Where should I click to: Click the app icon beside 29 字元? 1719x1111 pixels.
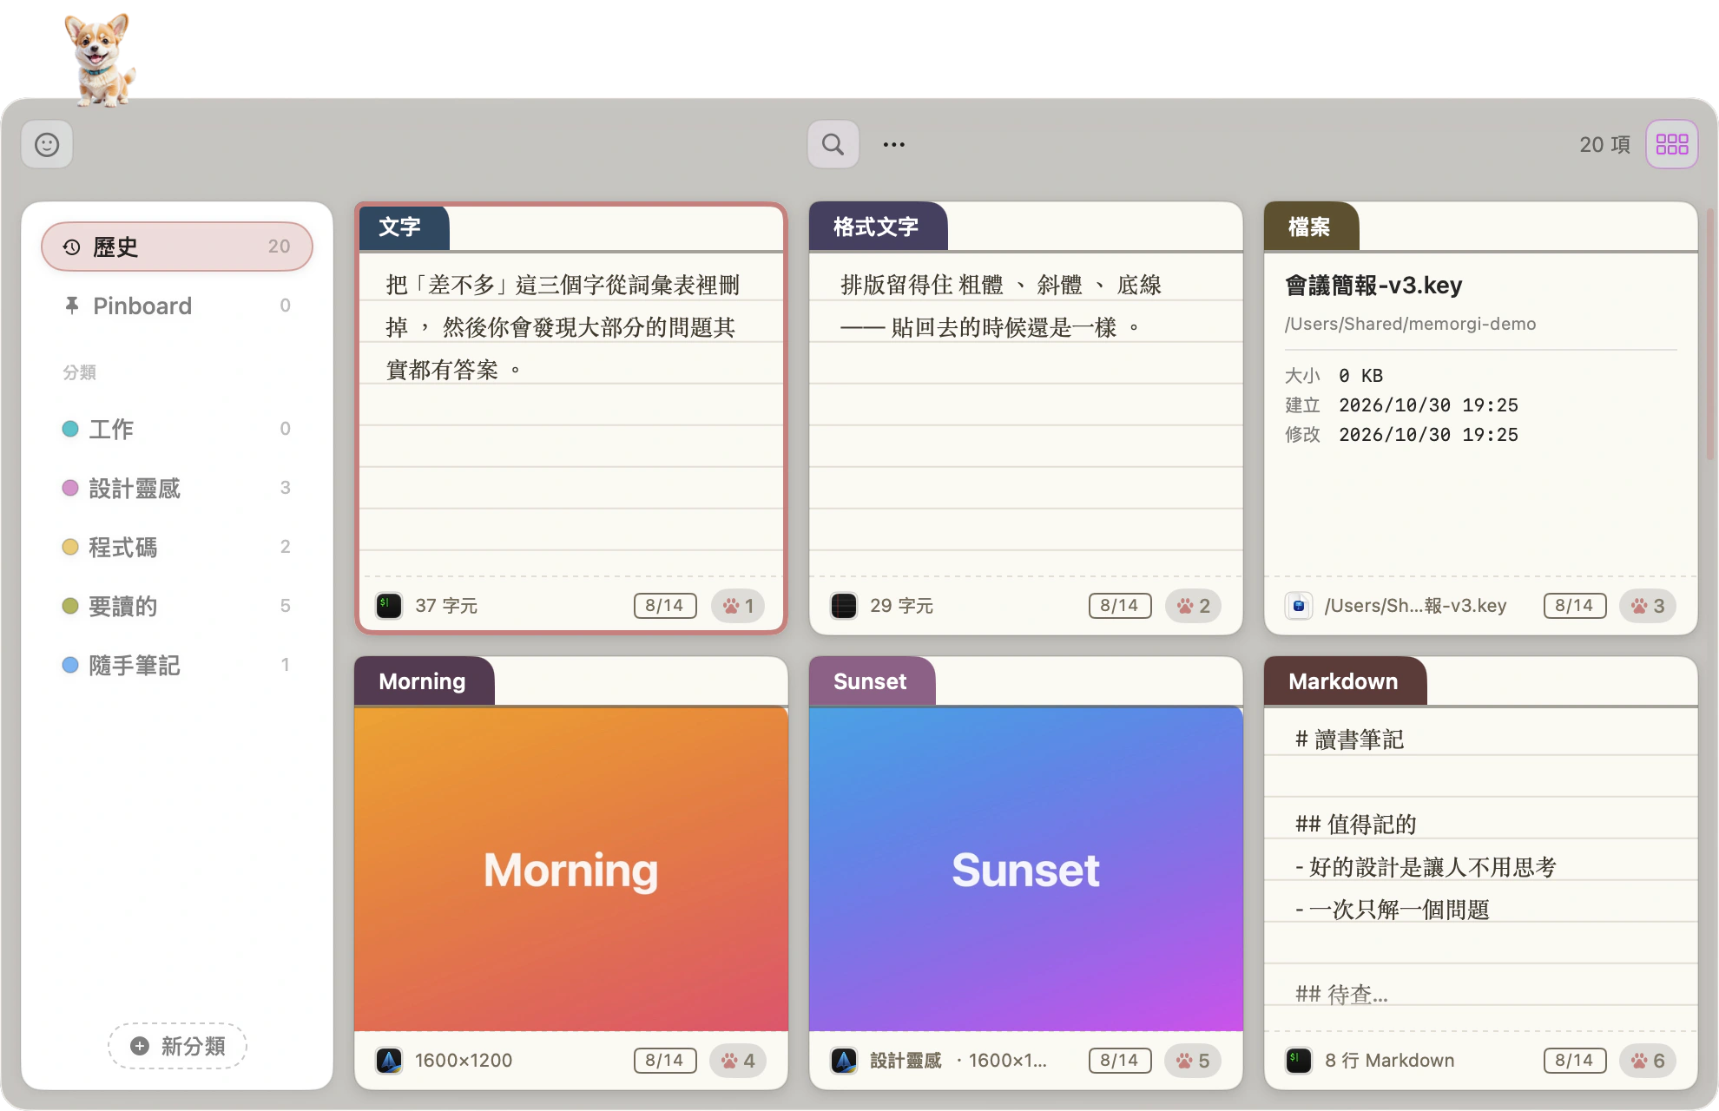pyautogui.click(x=844, y=606)
